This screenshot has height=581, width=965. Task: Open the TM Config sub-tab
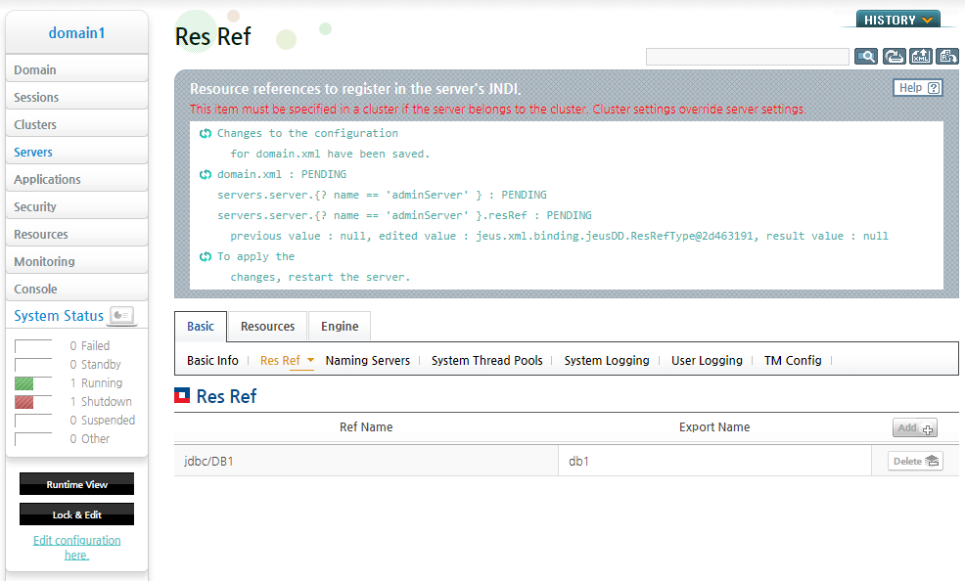point(793,360)
